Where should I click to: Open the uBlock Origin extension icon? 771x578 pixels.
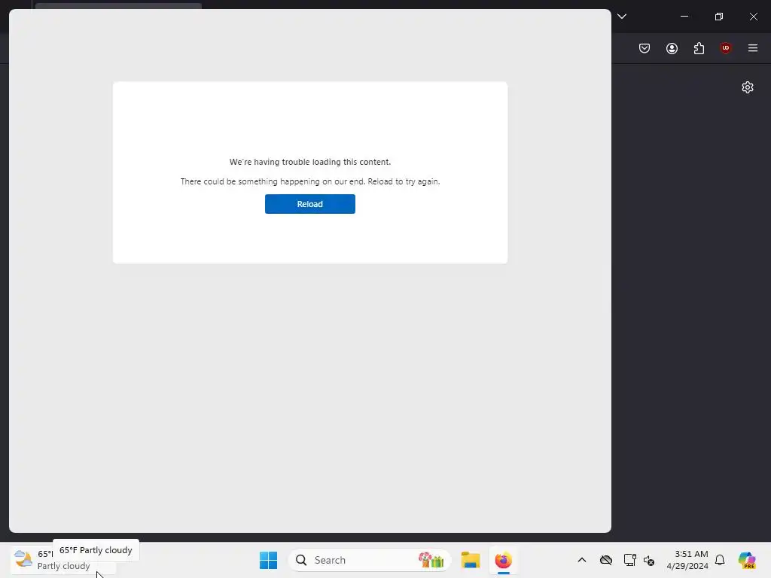726,48
